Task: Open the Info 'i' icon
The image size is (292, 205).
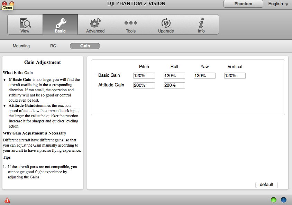Action: pyautogui.click(x=201, y=23)
